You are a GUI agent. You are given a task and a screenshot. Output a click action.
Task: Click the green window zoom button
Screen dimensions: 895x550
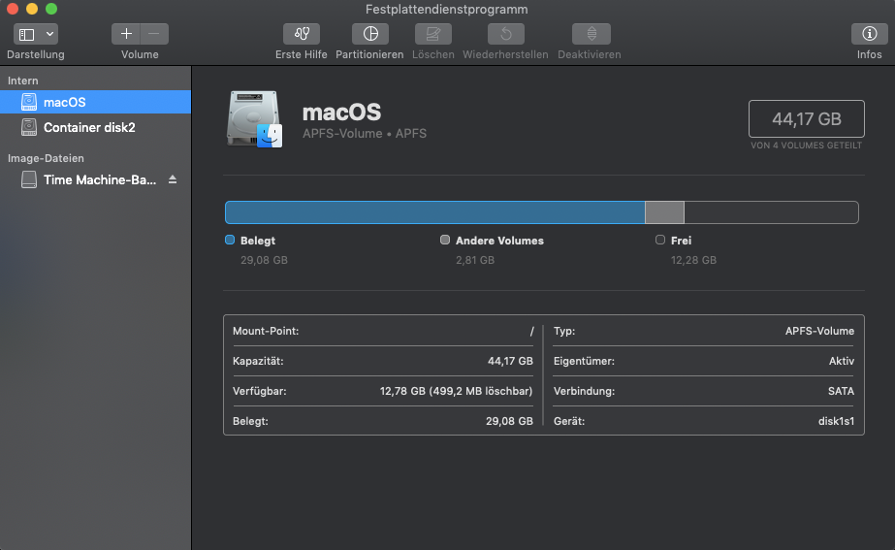tap(51, 9)
